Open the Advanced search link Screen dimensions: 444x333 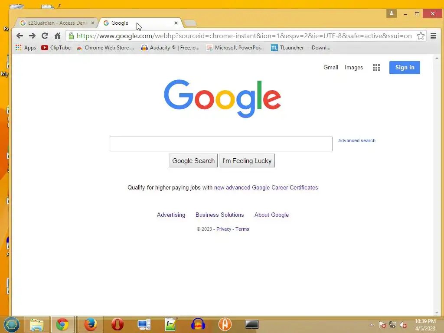[x=357, y=140]
